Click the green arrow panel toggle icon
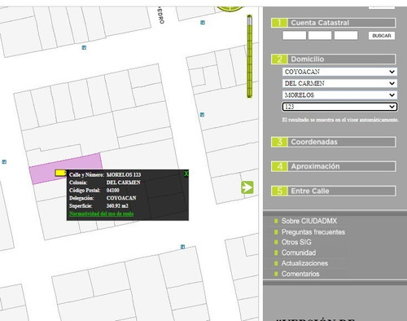The image size is (407, 321). click(x=247, y=187)
